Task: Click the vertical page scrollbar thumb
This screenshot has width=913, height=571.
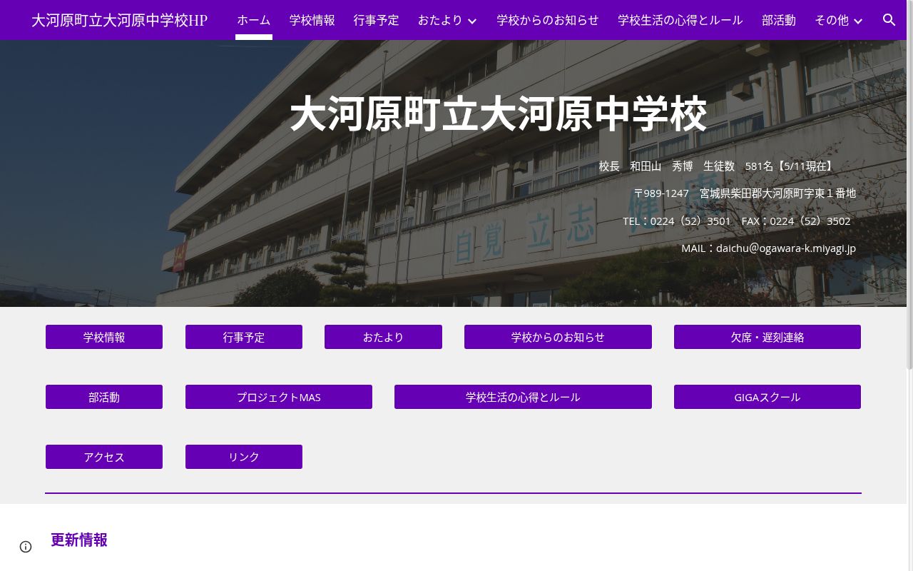Action: pyautogui.click(x=909, y=184)
